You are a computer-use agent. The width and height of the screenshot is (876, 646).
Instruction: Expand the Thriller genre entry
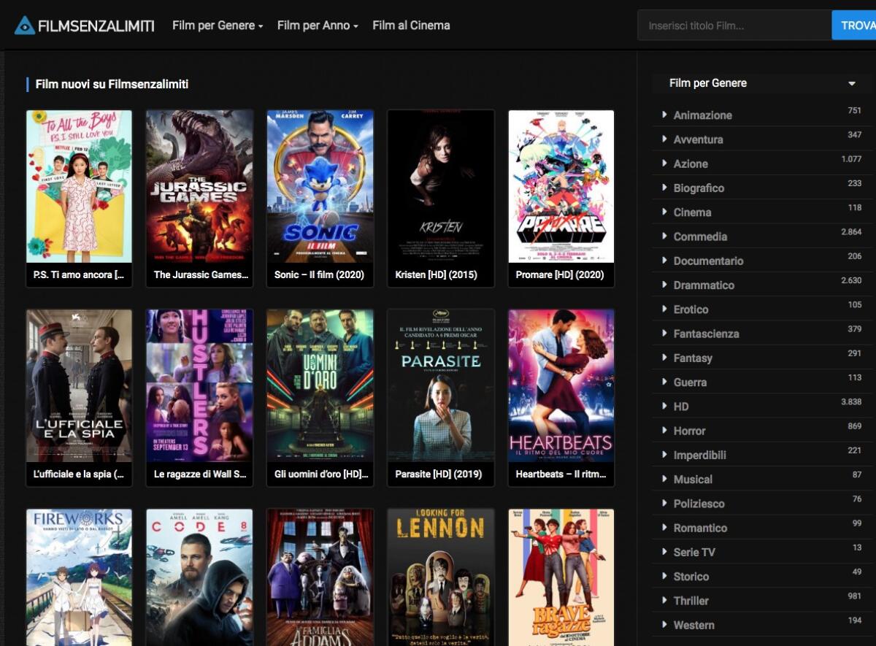[x=664, y=600]
